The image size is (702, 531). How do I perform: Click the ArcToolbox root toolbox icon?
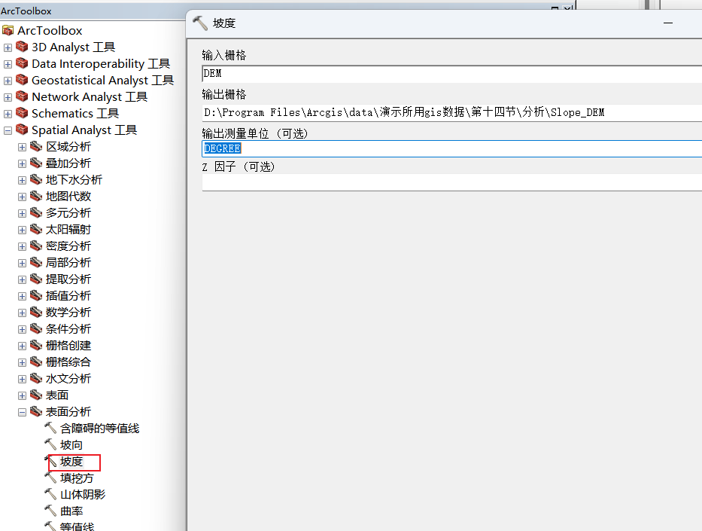click(8, 30)
